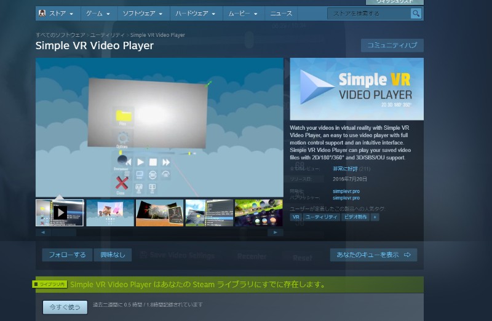Click the profile avatar icon in store menu
Screen dimensions: 492x321
point(42,13)
